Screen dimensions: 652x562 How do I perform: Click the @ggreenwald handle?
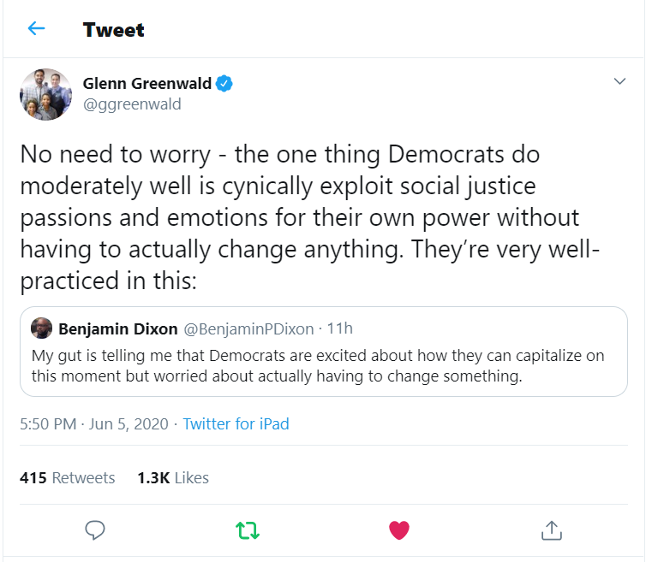[132, 104]
